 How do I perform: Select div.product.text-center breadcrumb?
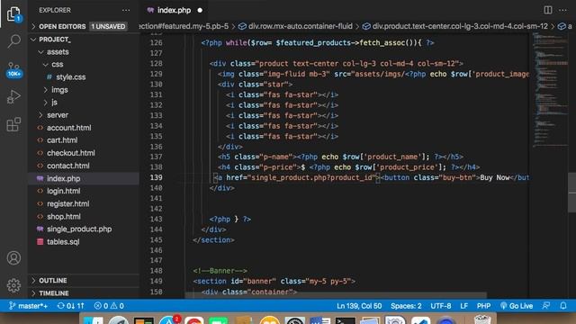[x=455, y=26]
